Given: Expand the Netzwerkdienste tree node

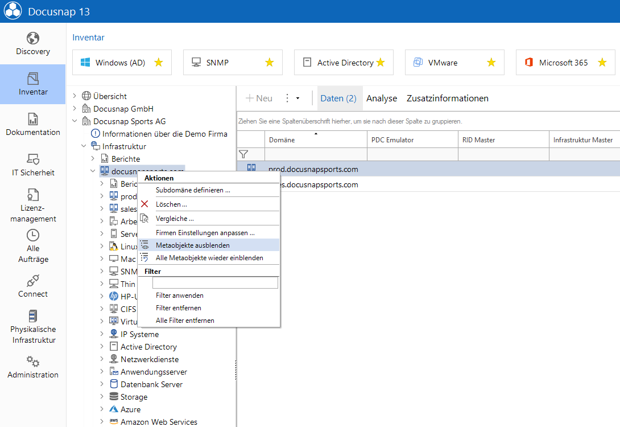Looking at the screenshot, I should point(102,359).
